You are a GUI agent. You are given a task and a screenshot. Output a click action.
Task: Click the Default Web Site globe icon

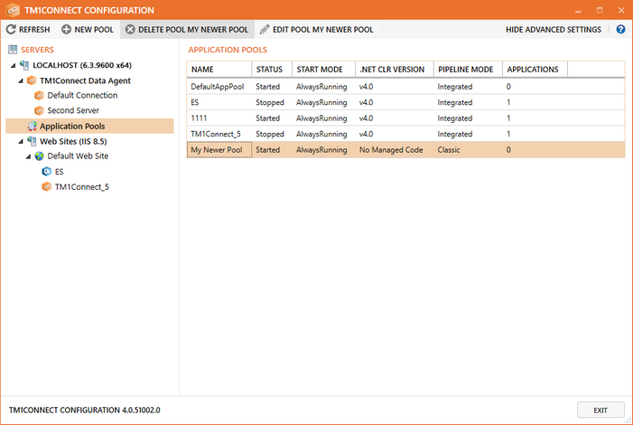39,156
